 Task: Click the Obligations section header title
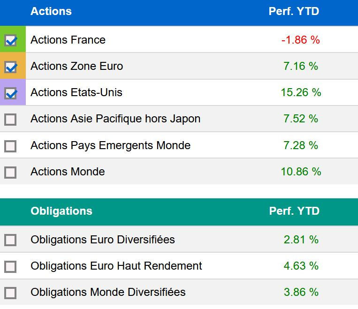click(61, 211)
